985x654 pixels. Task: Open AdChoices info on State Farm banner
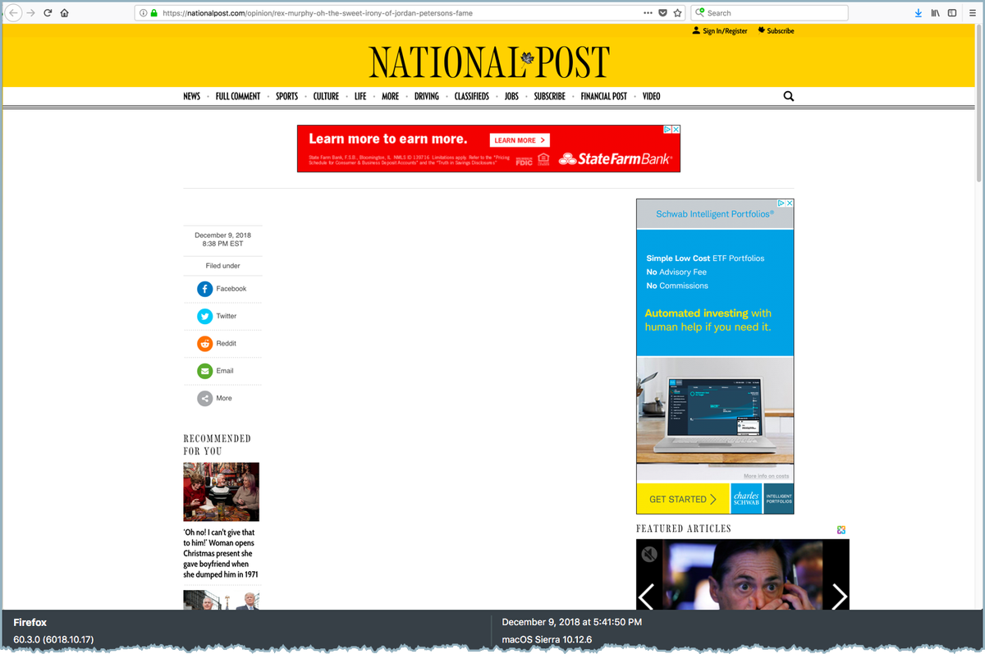point(667,130)
